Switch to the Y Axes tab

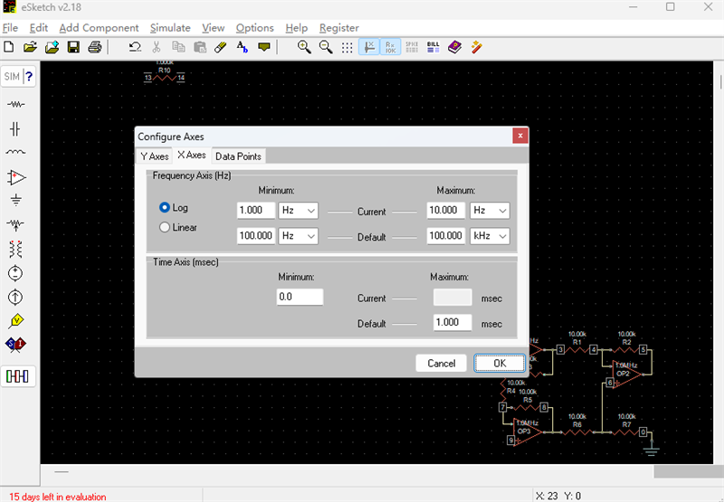pos(155,156)
